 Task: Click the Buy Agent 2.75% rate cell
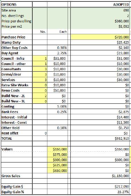[57, 53]
